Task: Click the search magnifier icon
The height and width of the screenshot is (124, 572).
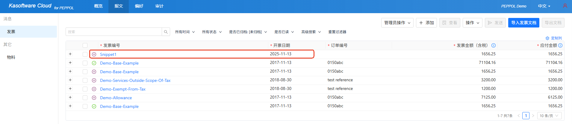Action: click(x=166, y=32)
